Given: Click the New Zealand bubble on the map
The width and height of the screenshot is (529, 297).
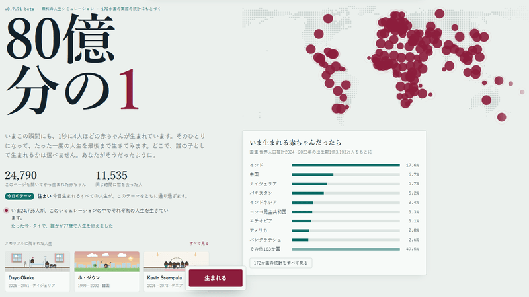Looking at the screenshot, I should point(502,117).
